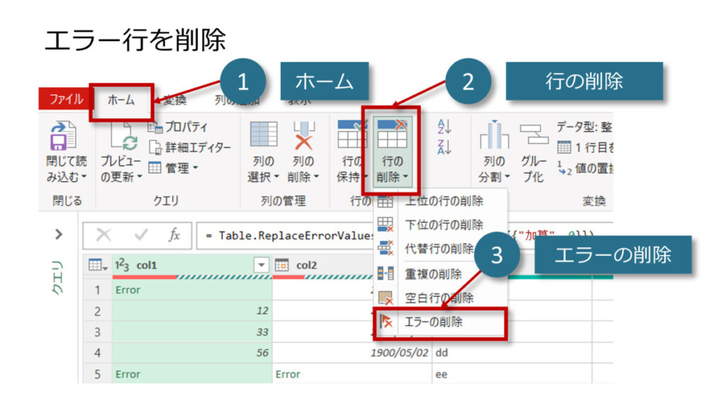Viewport: 726px width, 408px height.
Task: Open the File (ファイル) tab
Action: 66,101
